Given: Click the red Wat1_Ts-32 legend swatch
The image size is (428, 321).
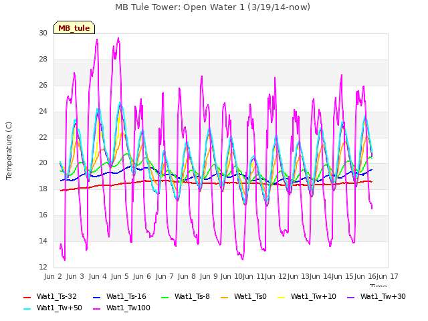Looking at the screenshot, I should tap(27, 297).
